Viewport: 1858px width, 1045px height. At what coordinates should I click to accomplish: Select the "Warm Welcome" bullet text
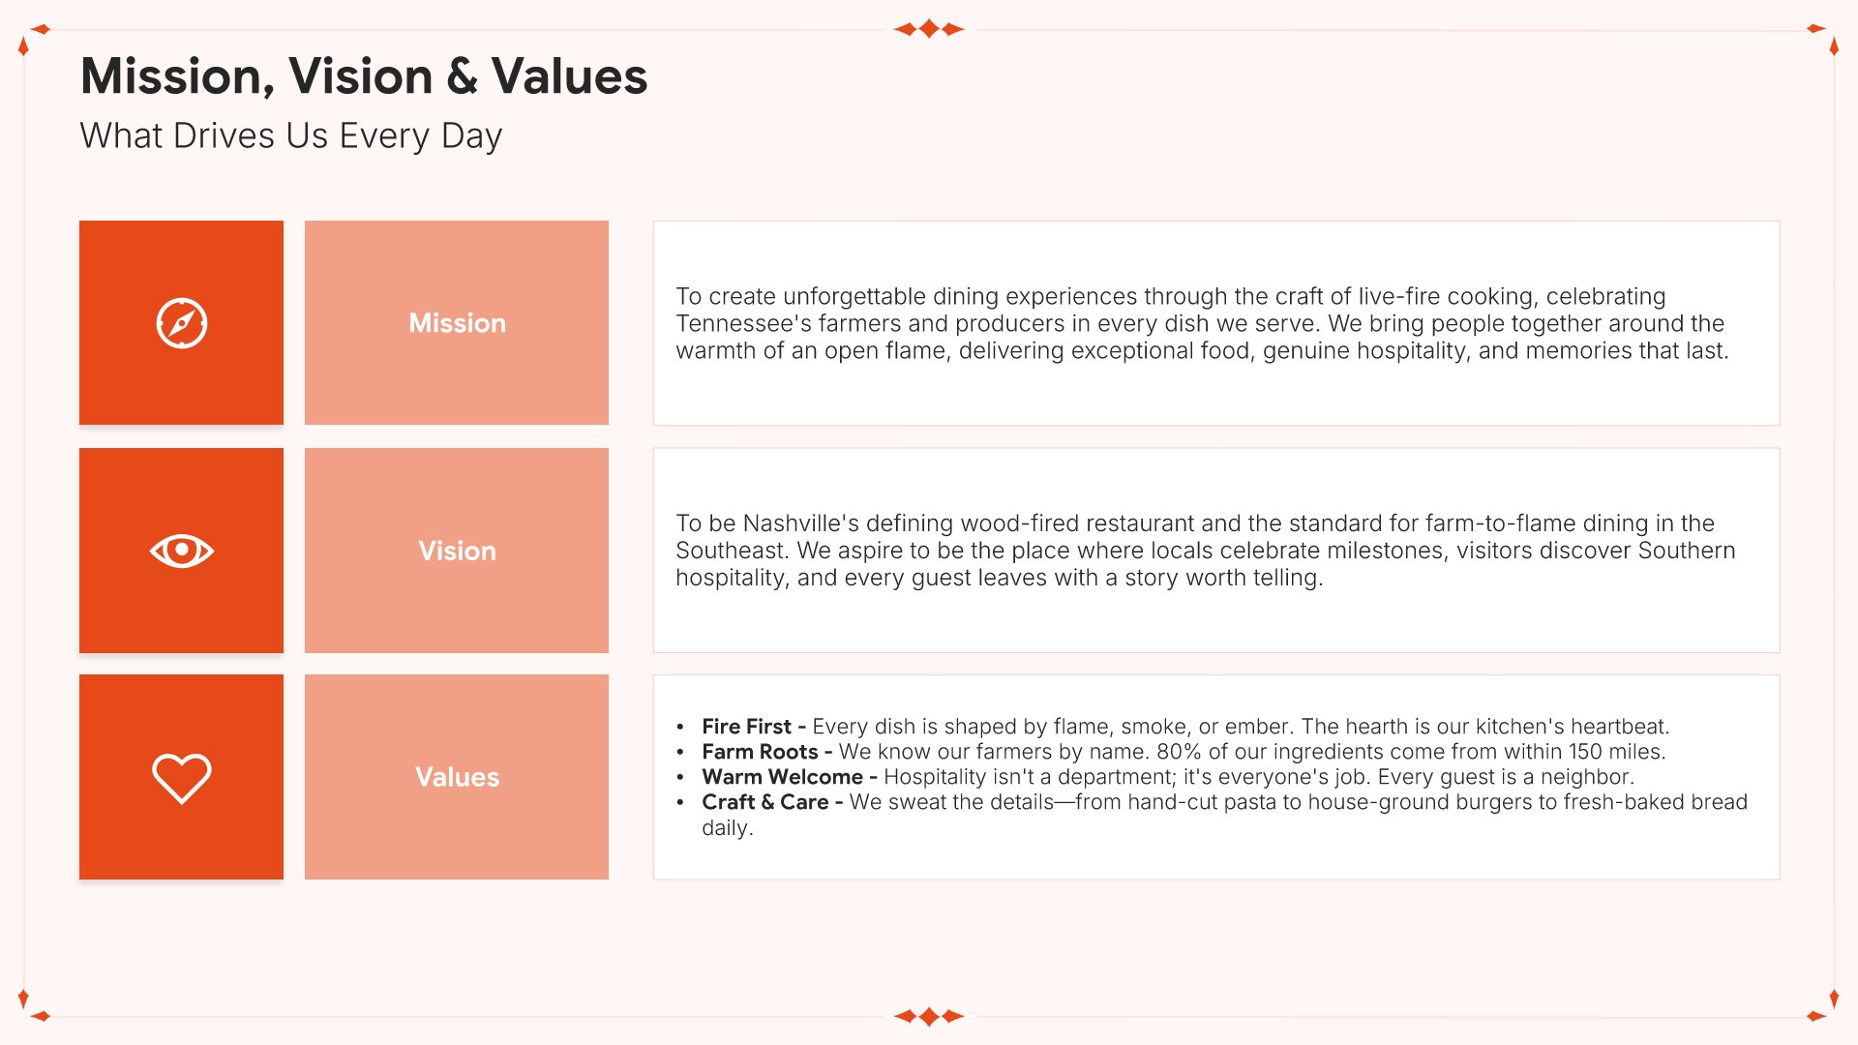[x=1167, y=777]
